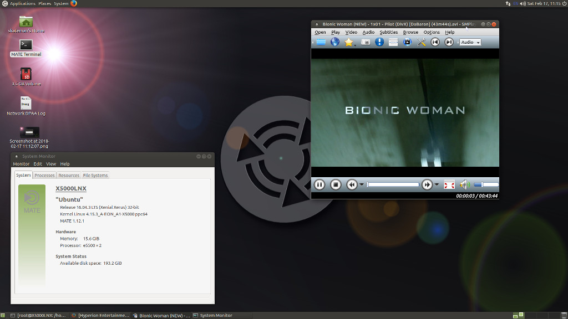Viewport: 568px width, 319px height.
Task: Open System Monitor's Monitor menu
Action: 21,164
